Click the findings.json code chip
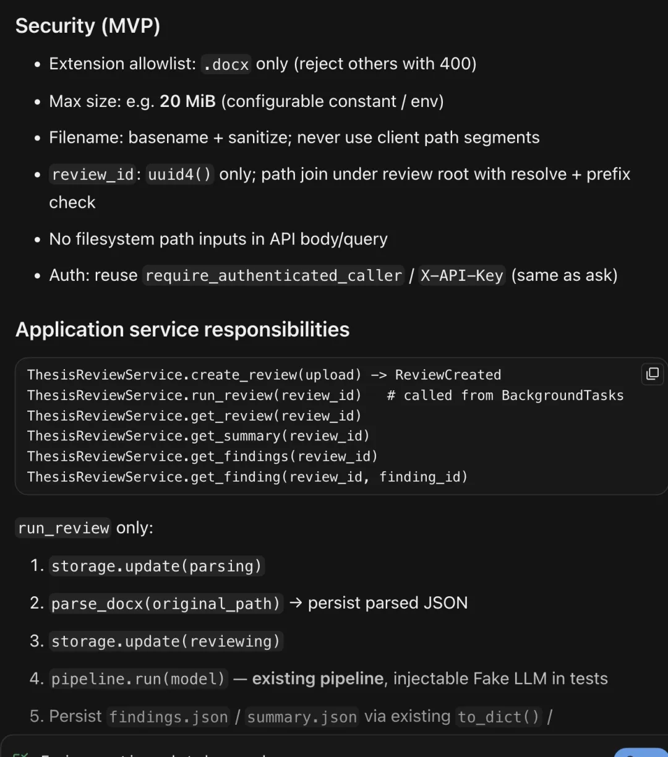Viewport: 668px width, 757px height. (168, 717)
